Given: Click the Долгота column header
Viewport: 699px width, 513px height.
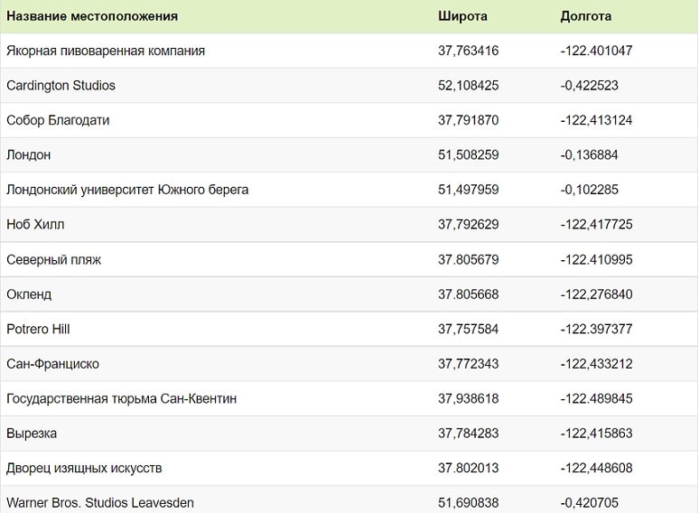Looking at the screenshot, I should click(586, 16).
